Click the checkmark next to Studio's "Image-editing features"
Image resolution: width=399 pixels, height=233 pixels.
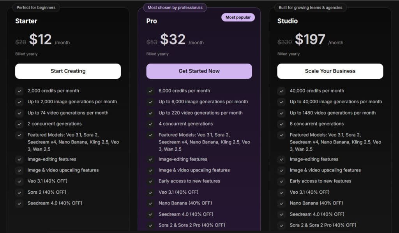282,159
